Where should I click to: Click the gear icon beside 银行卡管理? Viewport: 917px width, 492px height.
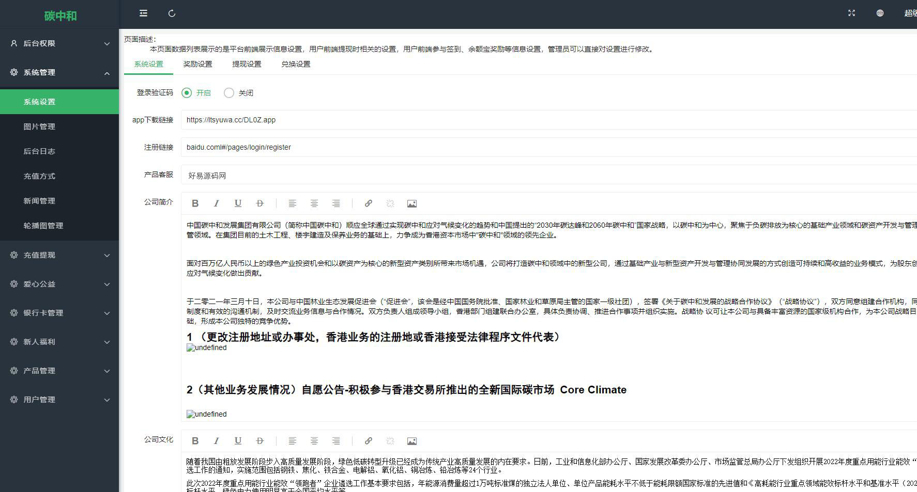point(14,313)
